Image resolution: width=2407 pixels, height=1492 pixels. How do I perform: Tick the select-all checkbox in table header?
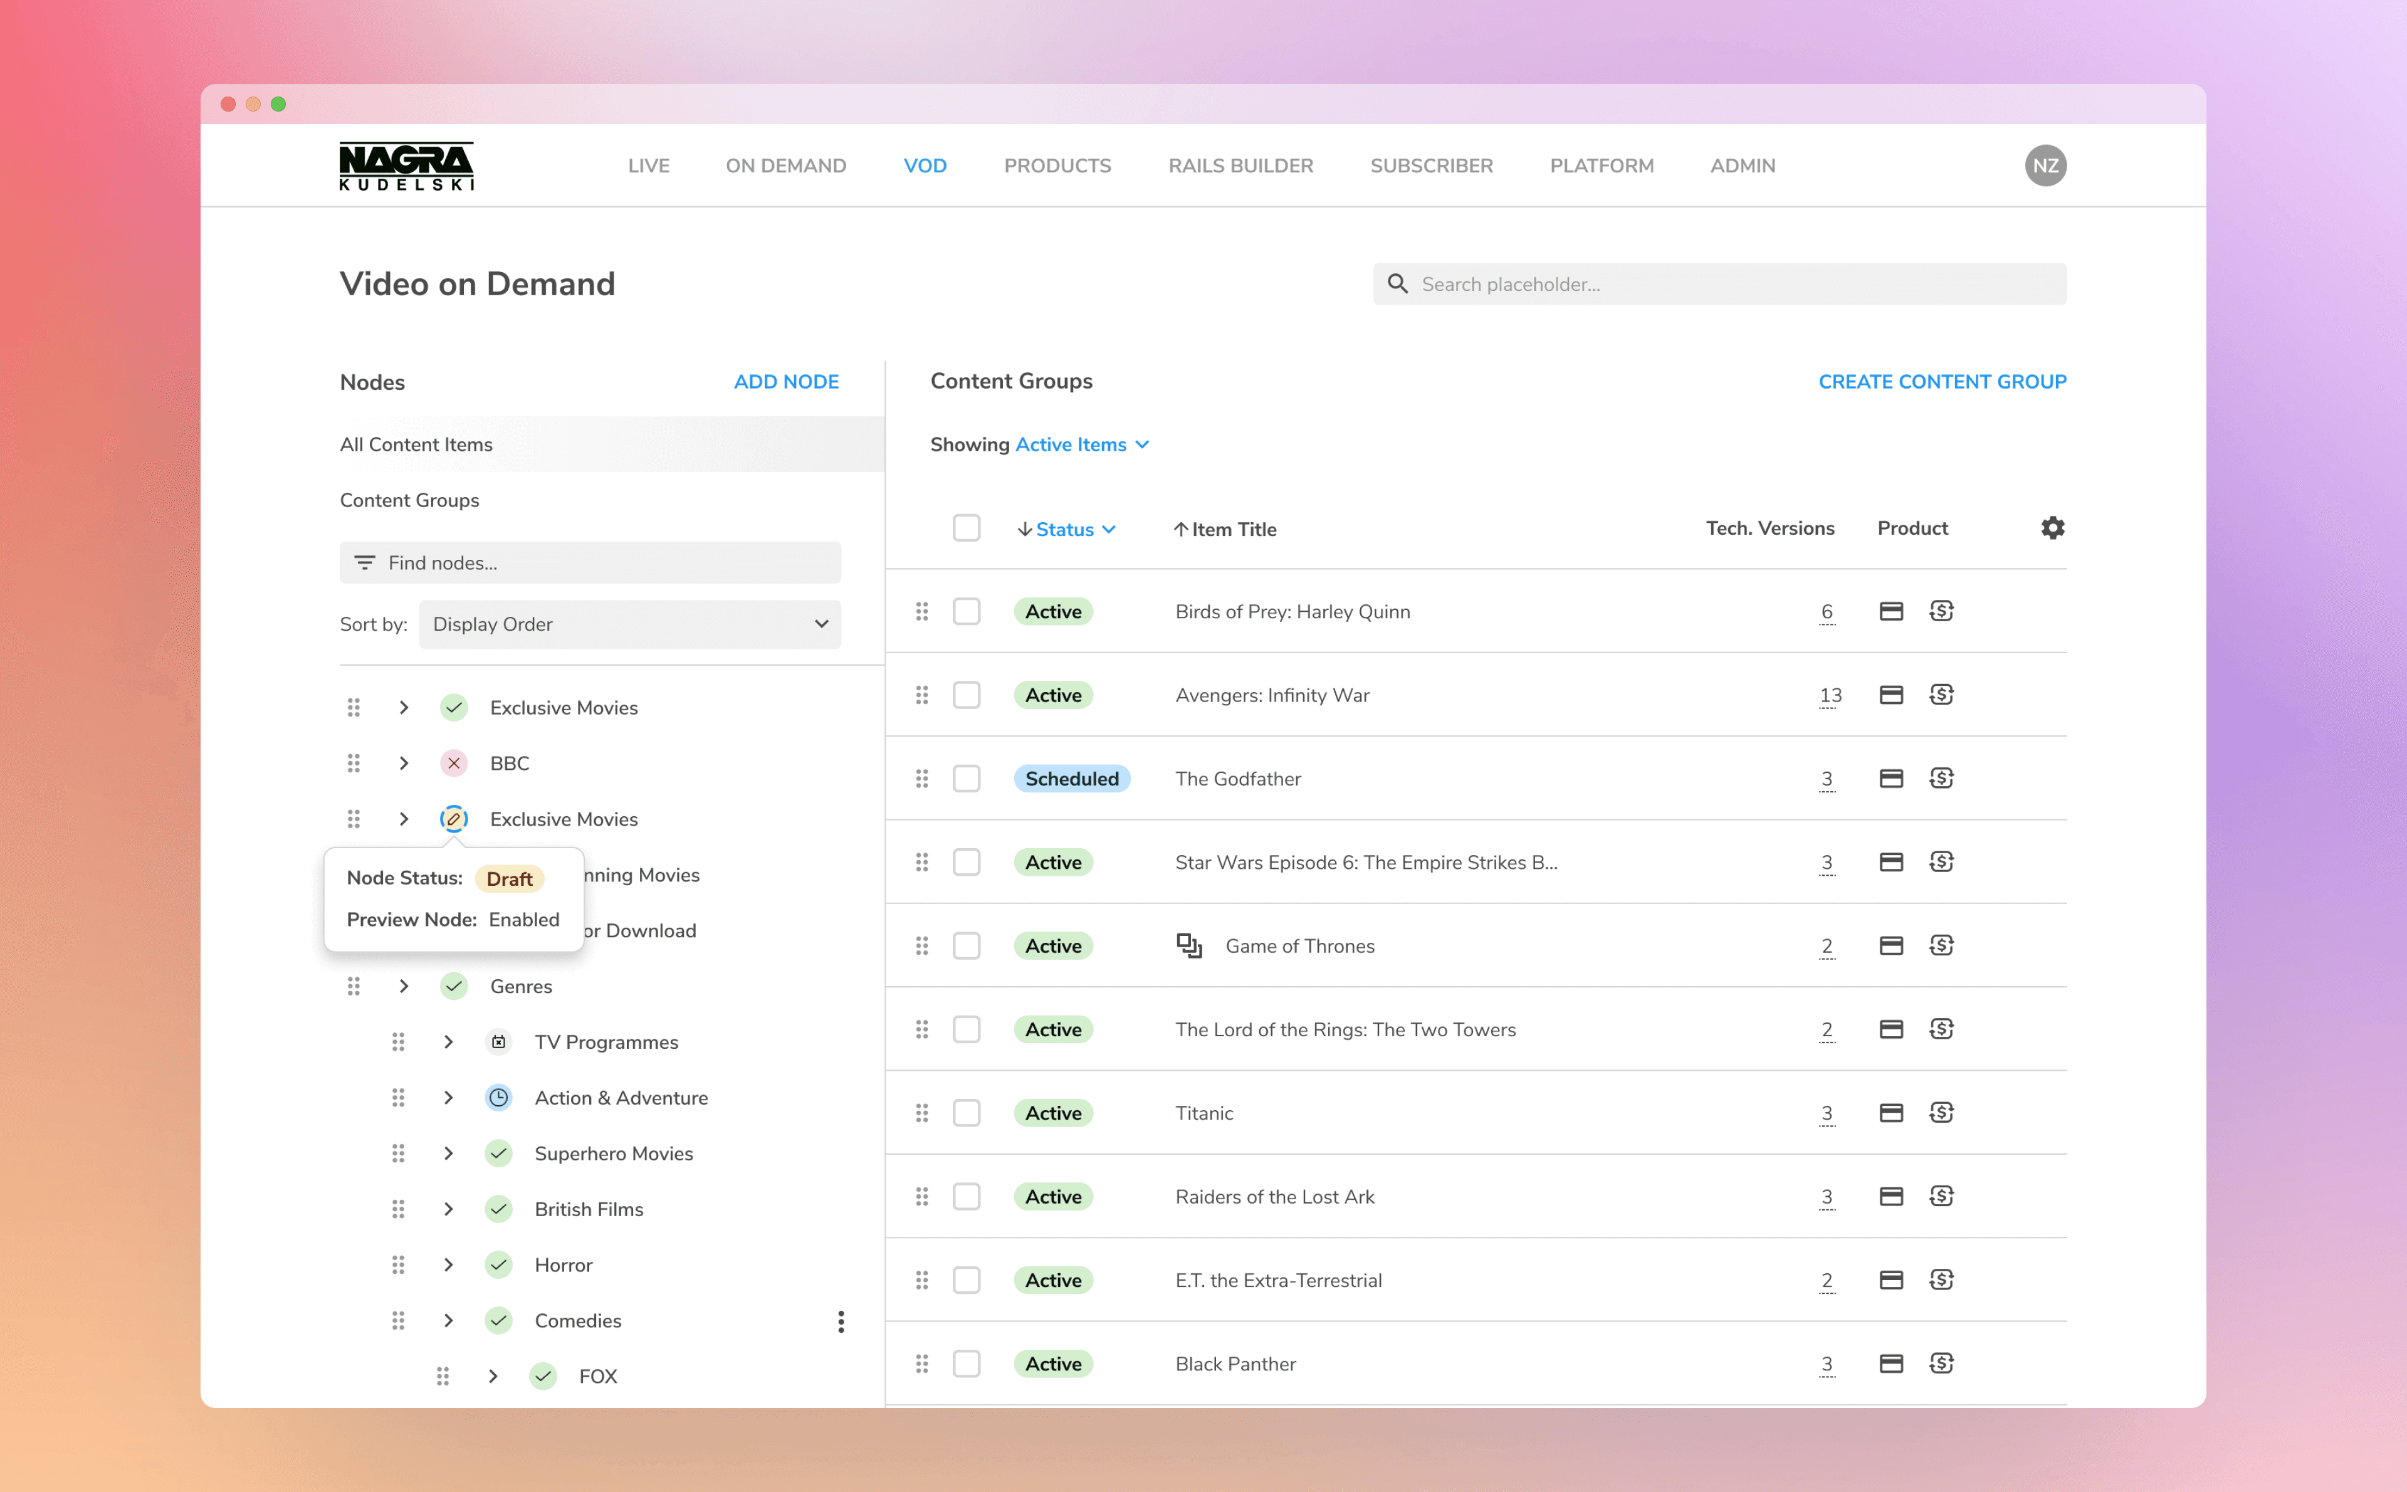tap(966, 528)
